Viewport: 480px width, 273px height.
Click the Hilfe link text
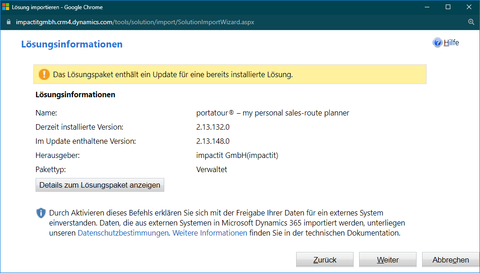coord(451,42)
